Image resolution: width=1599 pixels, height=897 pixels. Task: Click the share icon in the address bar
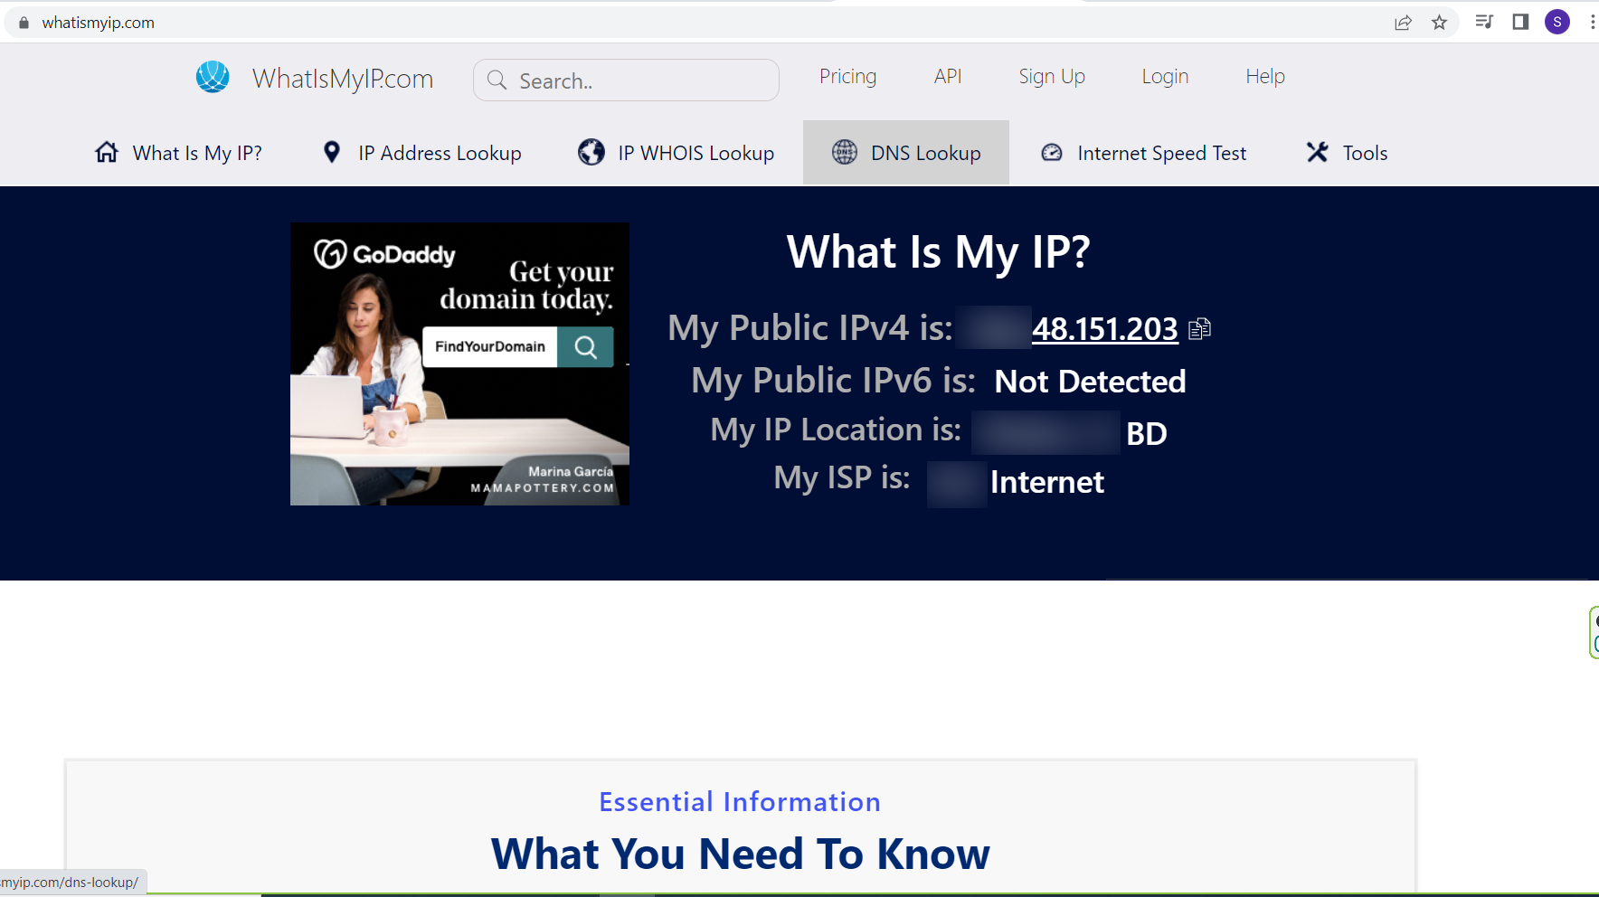(x=1403, y=23)
